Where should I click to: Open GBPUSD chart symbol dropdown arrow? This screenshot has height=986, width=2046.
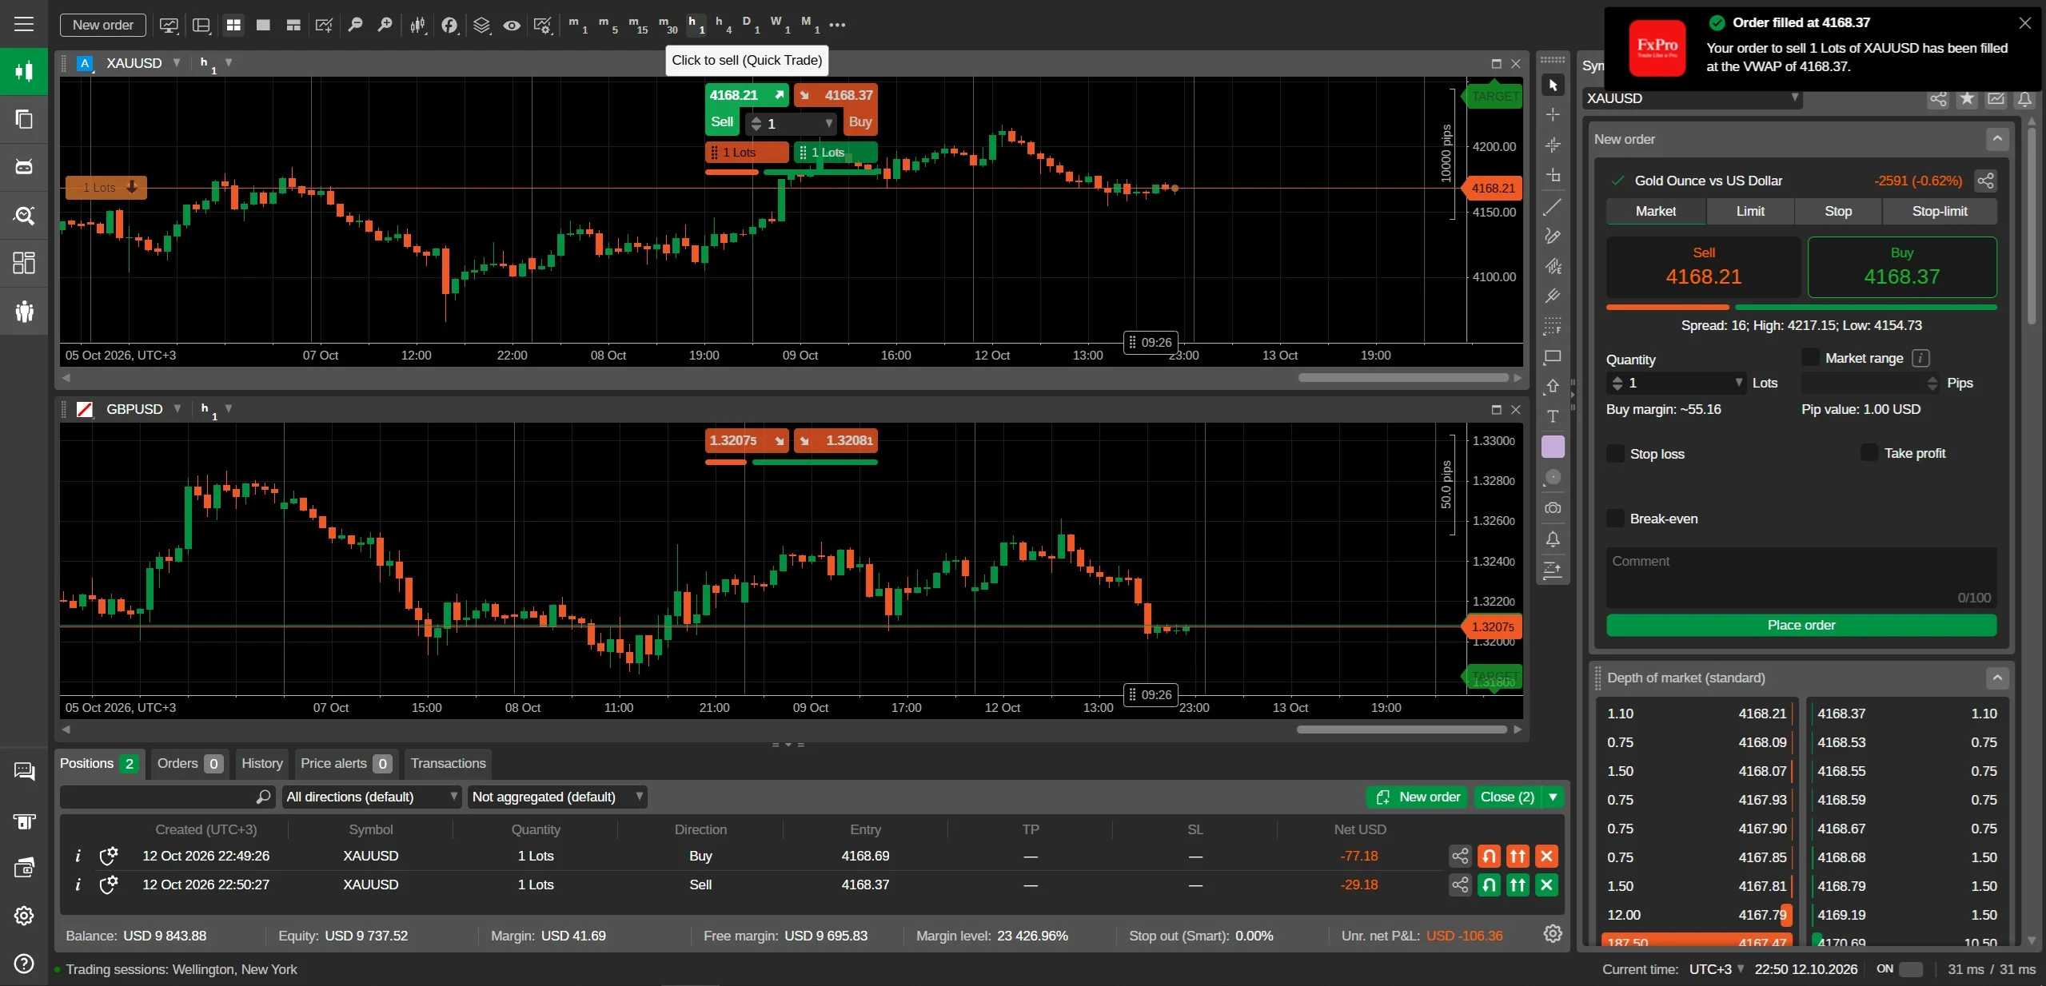[177, 408]
